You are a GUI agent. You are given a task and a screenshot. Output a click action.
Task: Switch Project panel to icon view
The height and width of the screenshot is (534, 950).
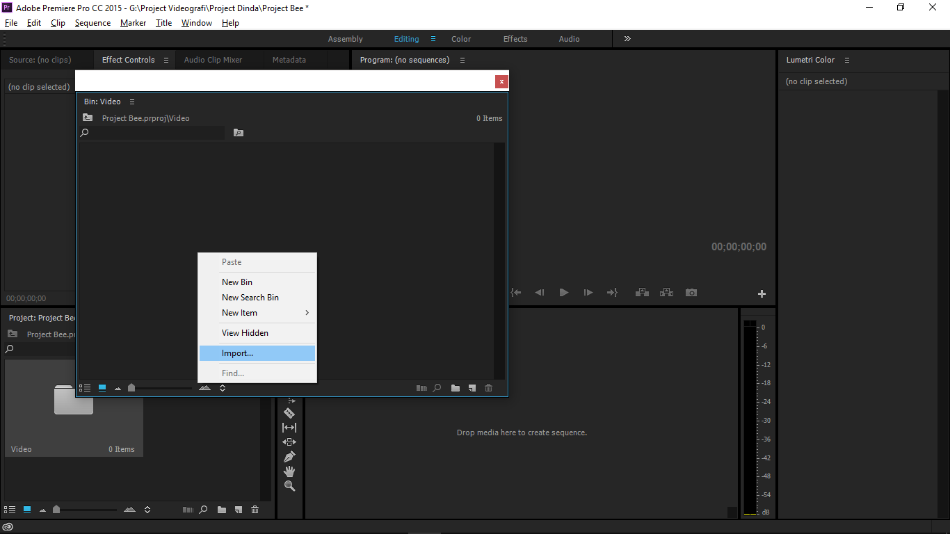tap(27, 510)
